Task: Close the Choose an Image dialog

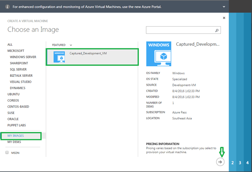Action: pyautogui.click(x=224, y=18)
